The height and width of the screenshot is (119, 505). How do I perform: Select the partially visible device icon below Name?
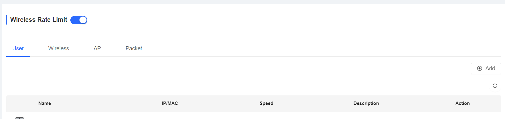tap(19, 118)
